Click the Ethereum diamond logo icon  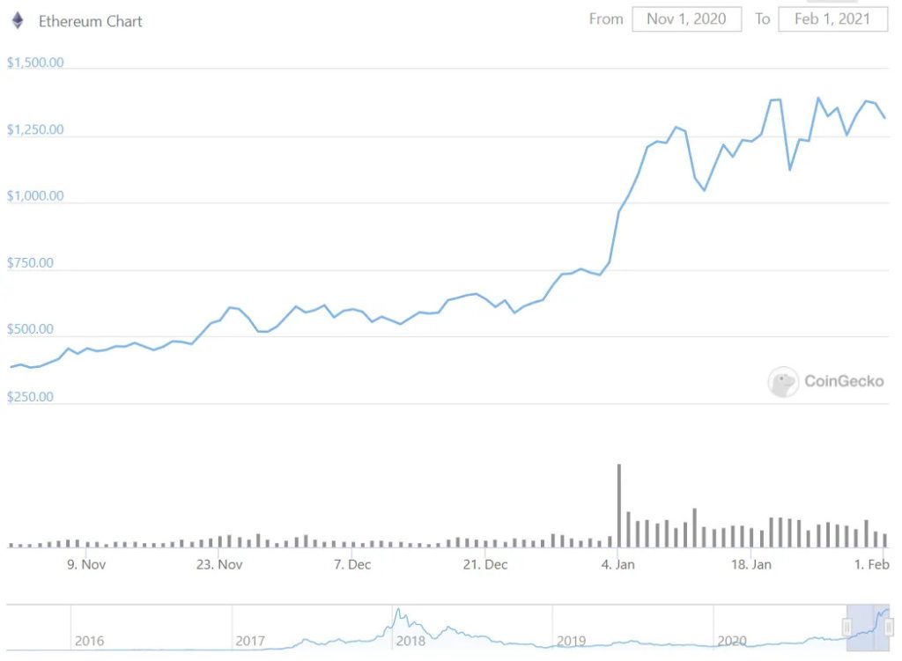coord(18,21)
